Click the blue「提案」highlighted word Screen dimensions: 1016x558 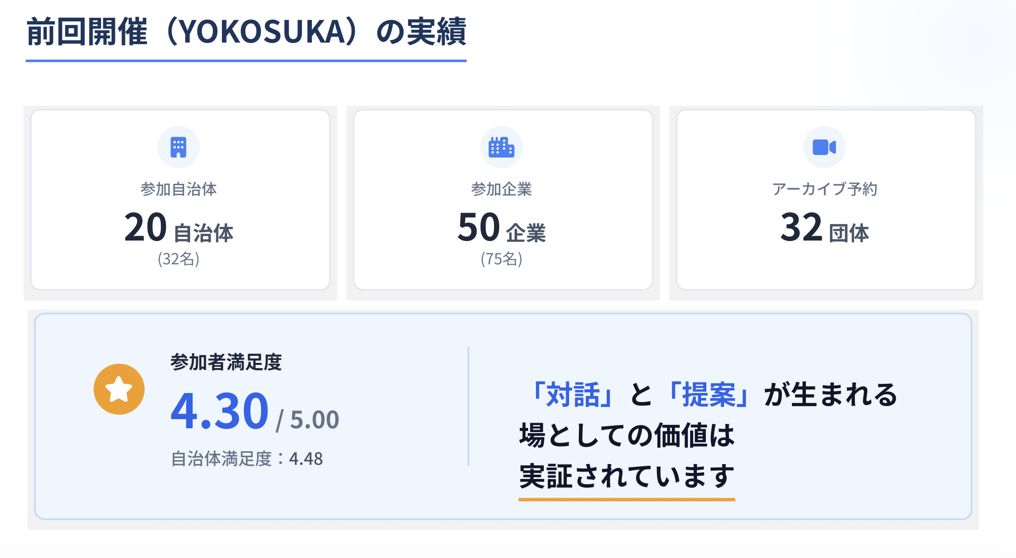click(x=708, y=394)
